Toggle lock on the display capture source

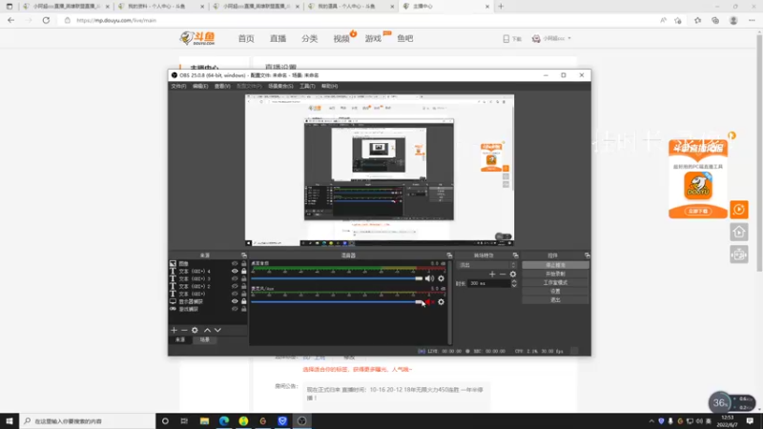click(244, 301)
